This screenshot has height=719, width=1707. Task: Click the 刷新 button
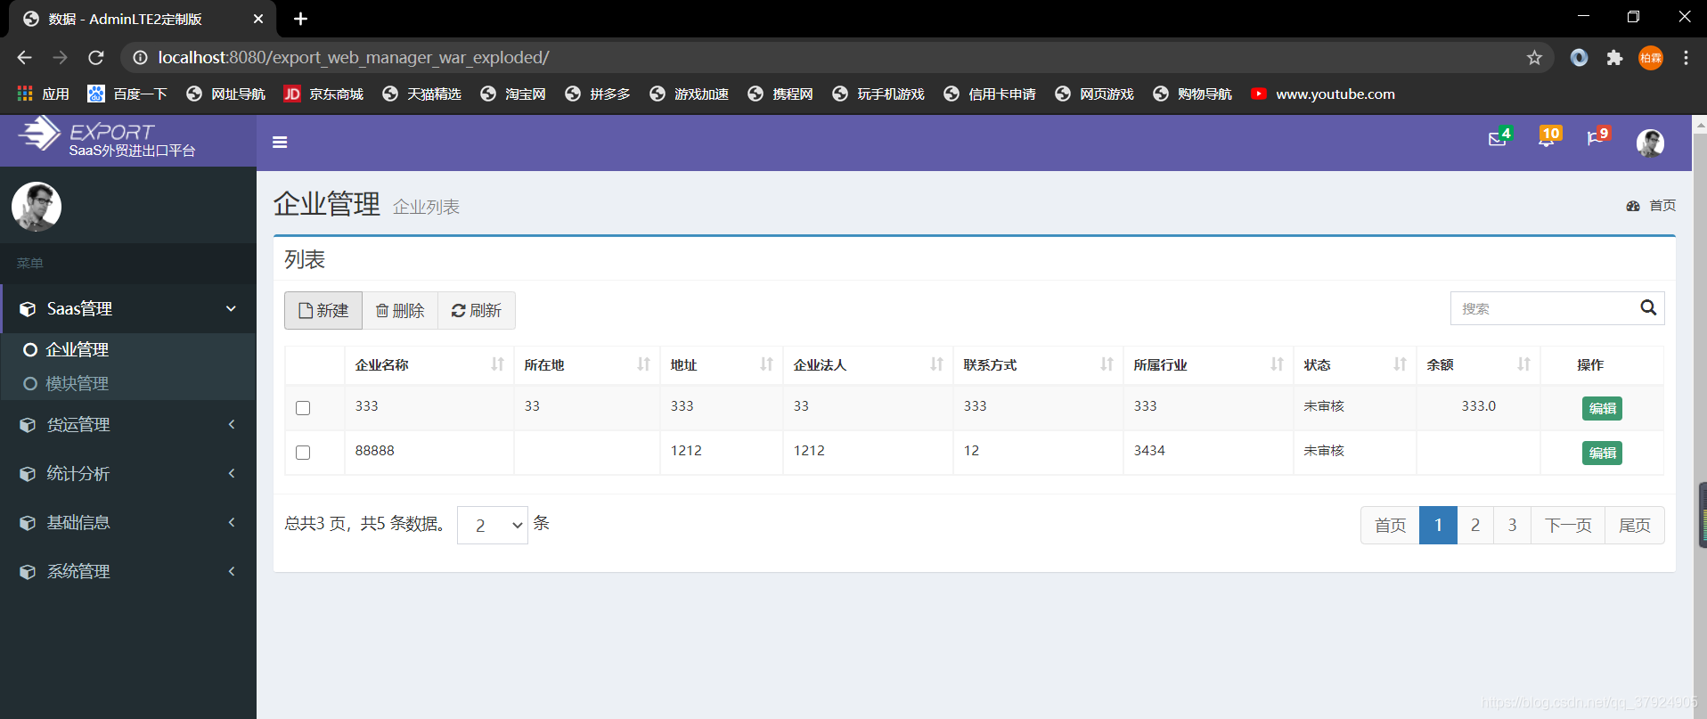tap(477, 310)
